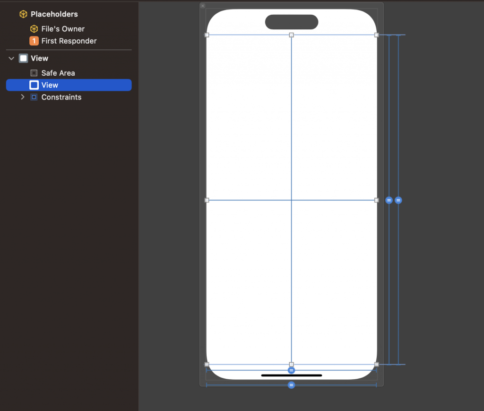Select the Safe Area row
Viewport: 484px width, 411px height.
coord(69,73)
